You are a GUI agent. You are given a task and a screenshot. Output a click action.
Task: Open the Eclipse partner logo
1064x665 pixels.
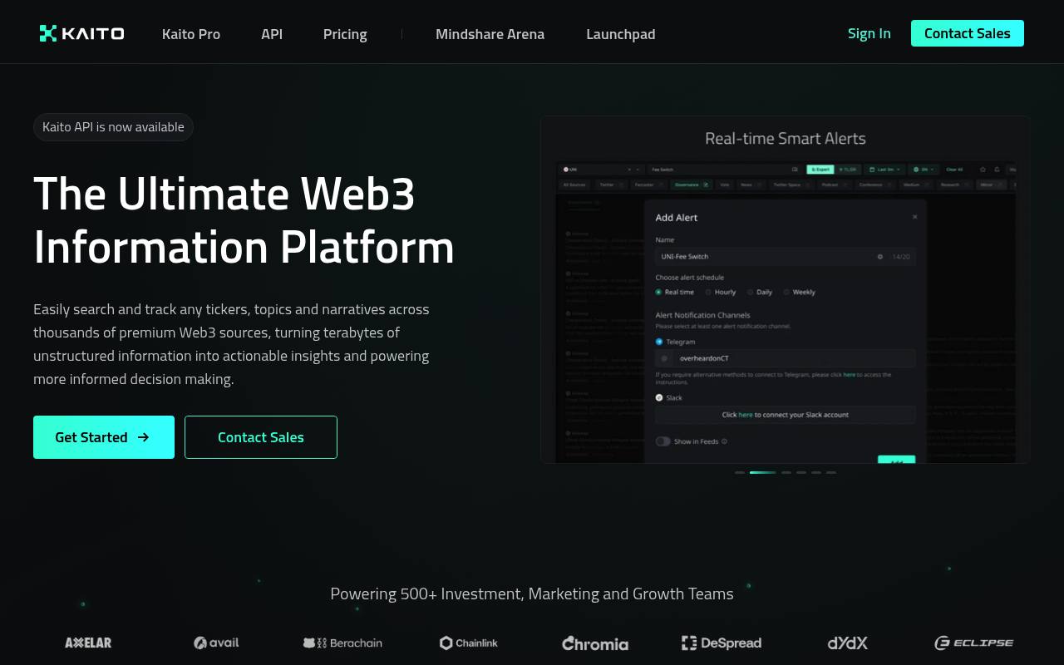pyautogui.click(x=974, y=643)
